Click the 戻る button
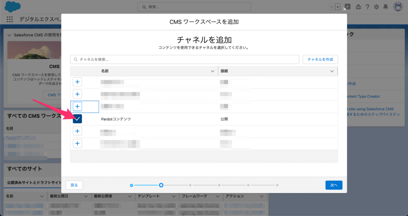The image size is (408, 216). coord(74,185)
